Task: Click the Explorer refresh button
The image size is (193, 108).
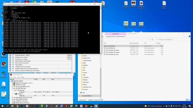Action: coord(152,40)
